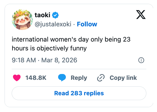The height and width of the screenshot is (112, 157).
Task: Click the X logo icon
Action: point(141,15)
